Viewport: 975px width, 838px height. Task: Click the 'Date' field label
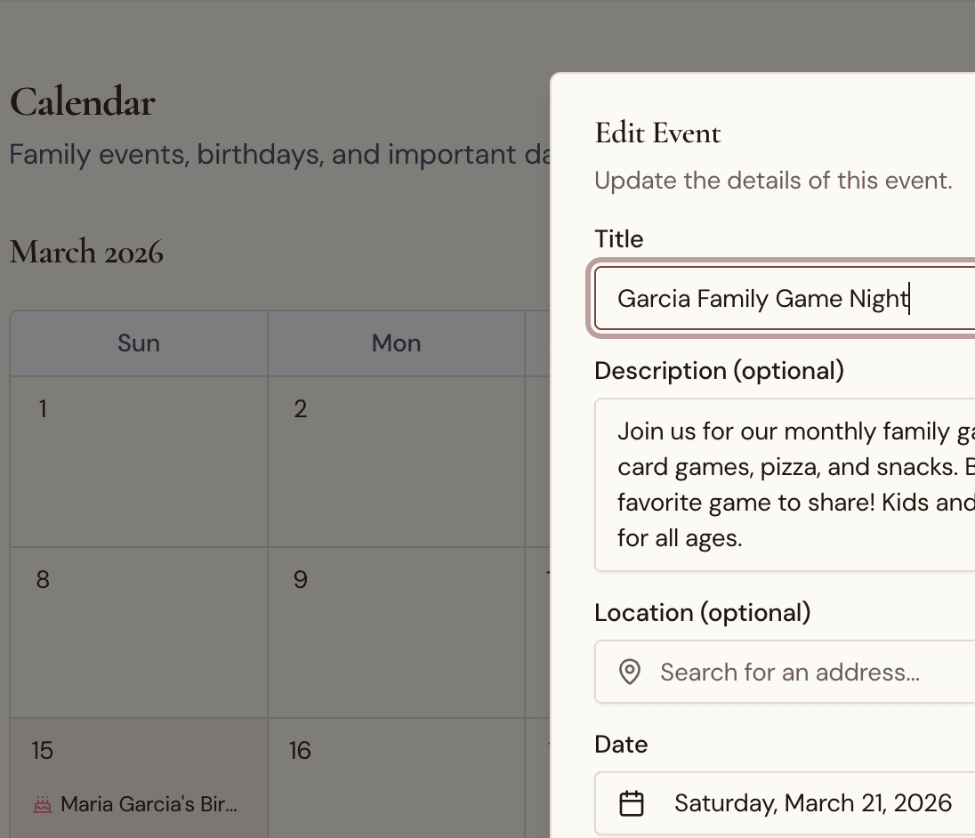(x=621, y=744)
